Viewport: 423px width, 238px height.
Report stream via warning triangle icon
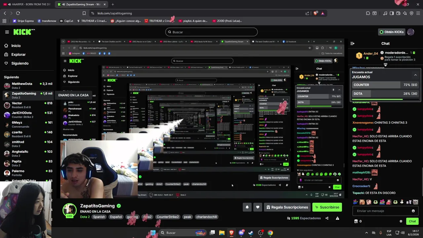(x=337, y=218)
